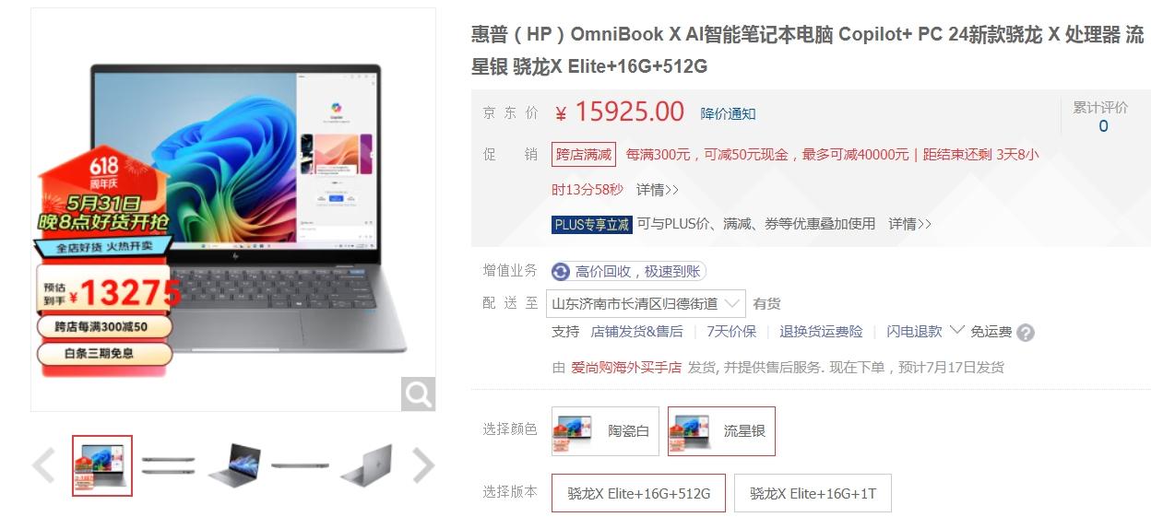Show next thumbnails with right arrow
1175x517 pixels.
click(422, 465)
